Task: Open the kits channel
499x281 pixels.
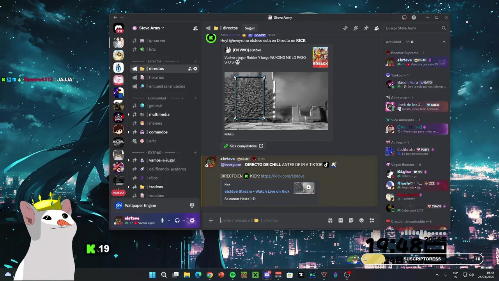Action: (x=165, y=50)
